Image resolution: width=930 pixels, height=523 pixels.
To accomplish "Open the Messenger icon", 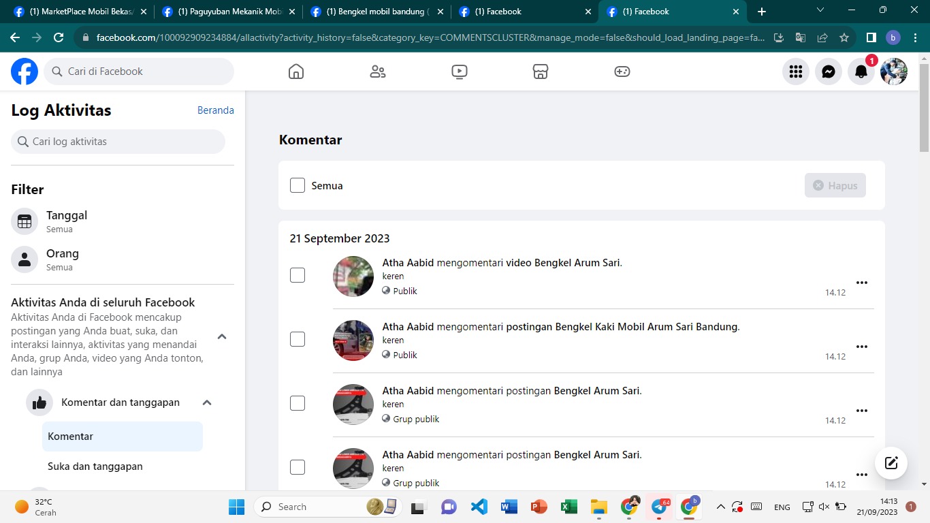I will (829, 72).
